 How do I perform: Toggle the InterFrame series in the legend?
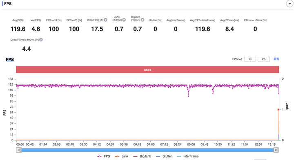[188, 156]
